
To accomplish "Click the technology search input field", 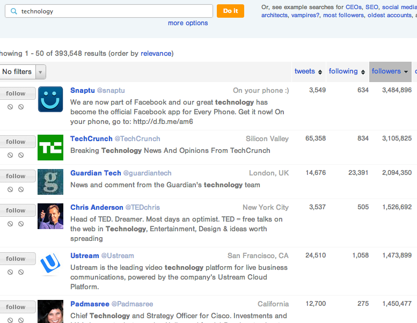I will pos(109,11).
